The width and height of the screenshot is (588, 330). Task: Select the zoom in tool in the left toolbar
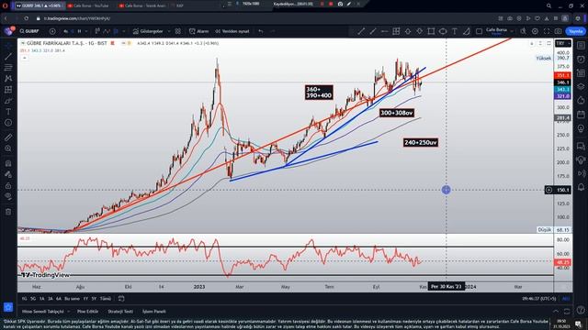pos(8,148)
